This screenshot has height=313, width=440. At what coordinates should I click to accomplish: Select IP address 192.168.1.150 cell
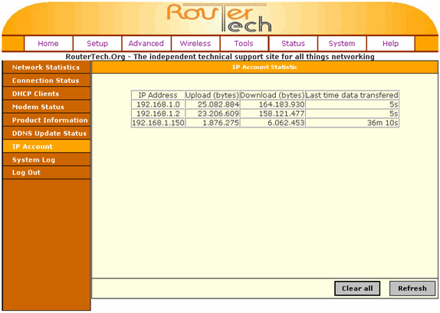point(158,123)
